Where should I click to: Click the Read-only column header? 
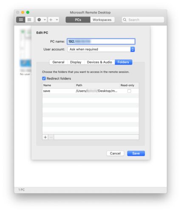127,85
